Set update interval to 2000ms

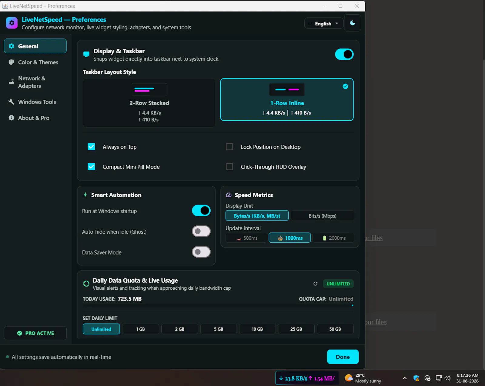333,238
